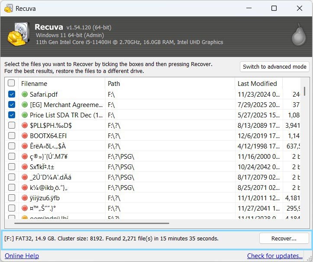Maximize the Recuva window
The width and height of the screenshot is (313, 262).
point(274,8)
